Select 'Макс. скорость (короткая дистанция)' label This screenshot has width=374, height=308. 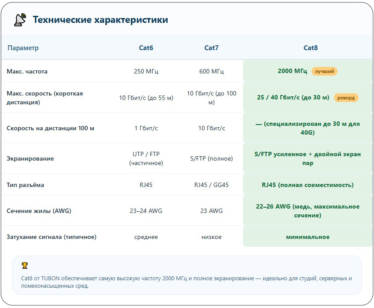point(44,98)
